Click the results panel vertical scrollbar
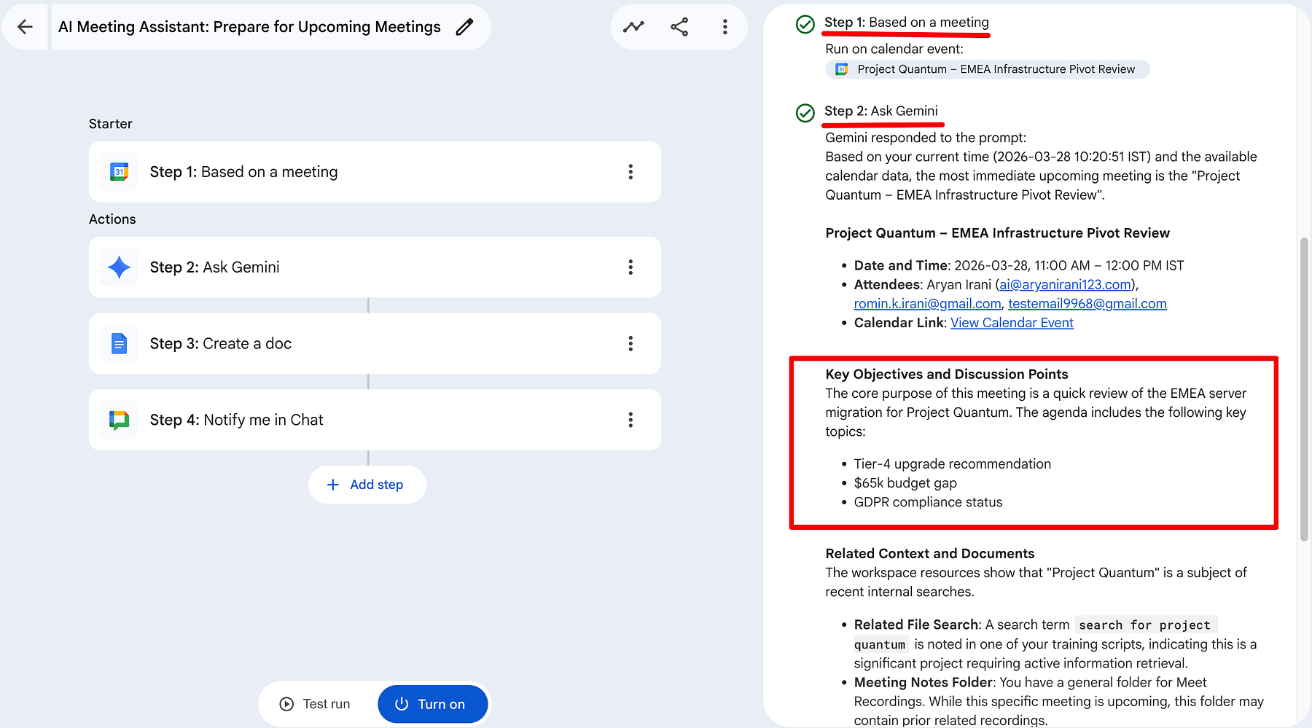Image resolution: width=1312 pixels, height=728 pixels. 1304,389
